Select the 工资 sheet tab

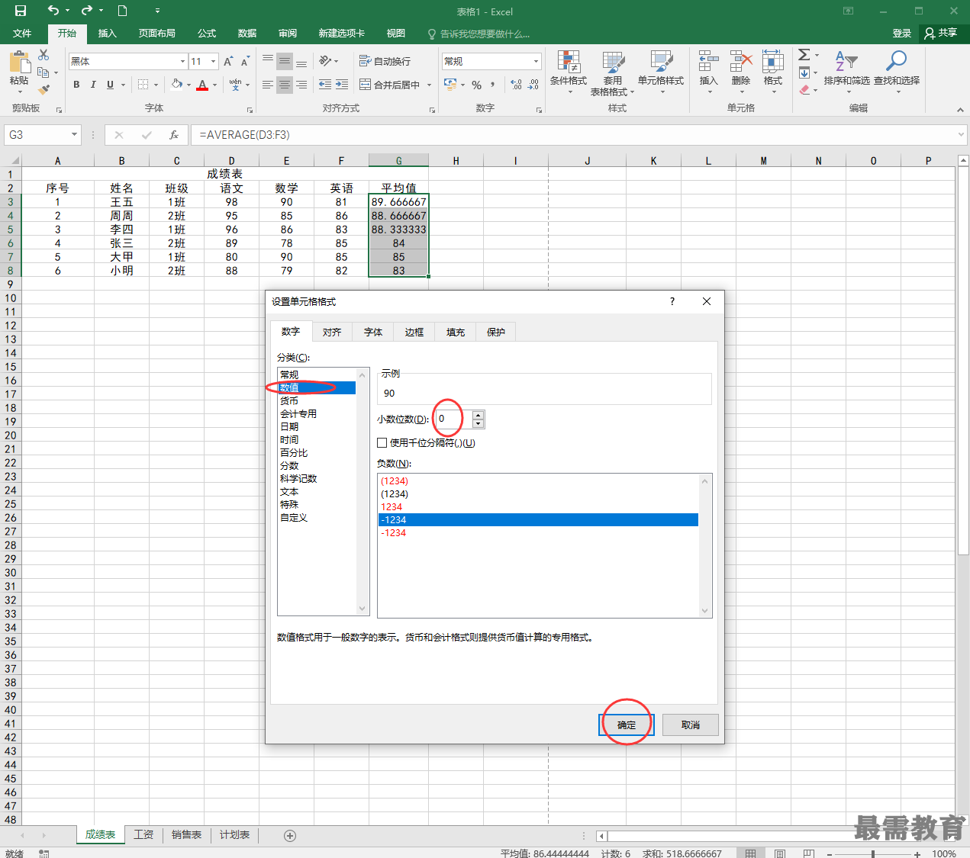(143, 835)
